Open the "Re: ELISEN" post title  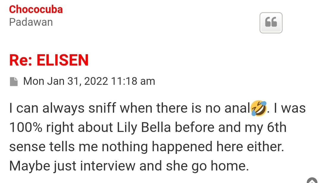(x=49, y=60)
